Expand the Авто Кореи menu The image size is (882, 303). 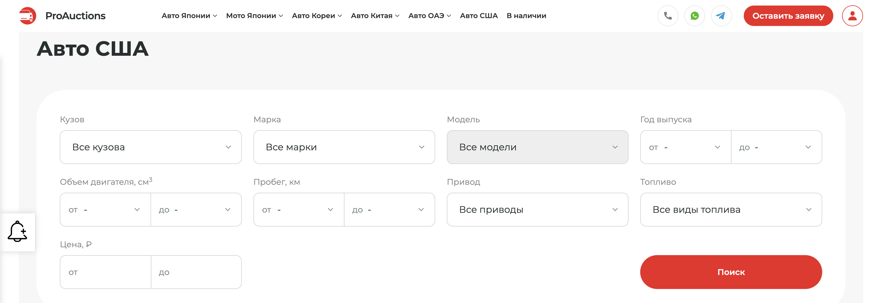pyautogui.click(x=317, y=16)
